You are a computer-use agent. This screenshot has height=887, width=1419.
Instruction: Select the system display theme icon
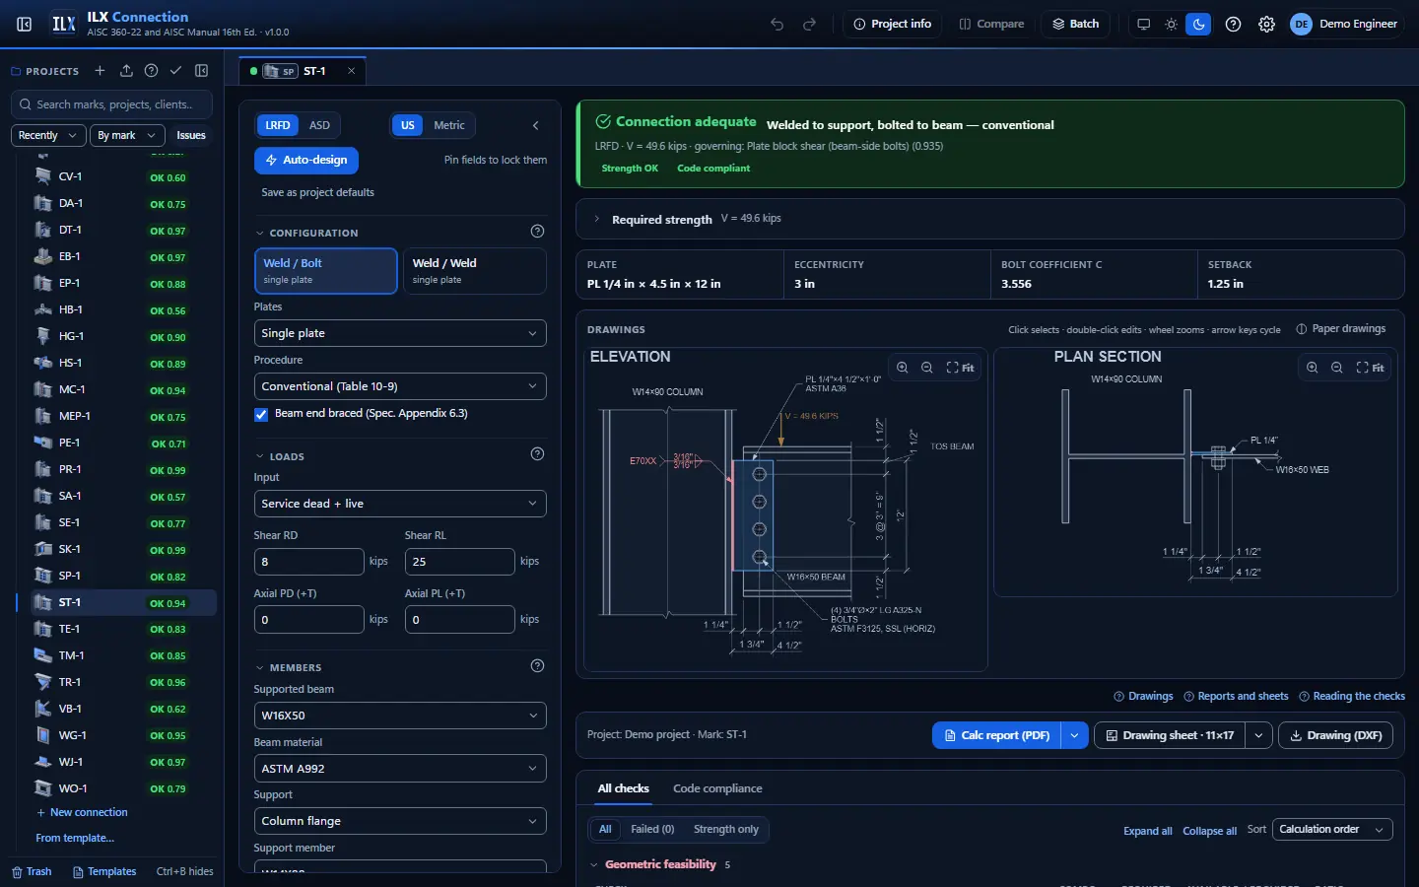[x=1143, y=24]
